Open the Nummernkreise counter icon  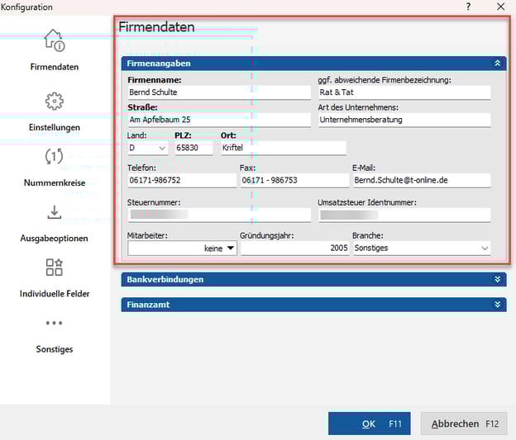click(x=55, y=157)
